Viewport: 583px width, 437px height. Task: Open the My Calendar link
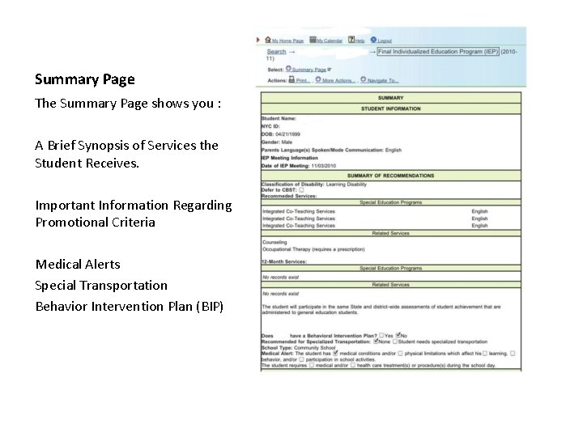point(330,41)
